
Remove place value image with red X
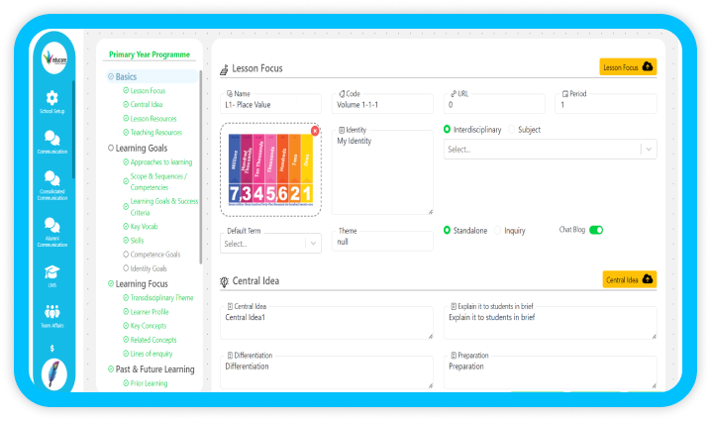(315, 131)
